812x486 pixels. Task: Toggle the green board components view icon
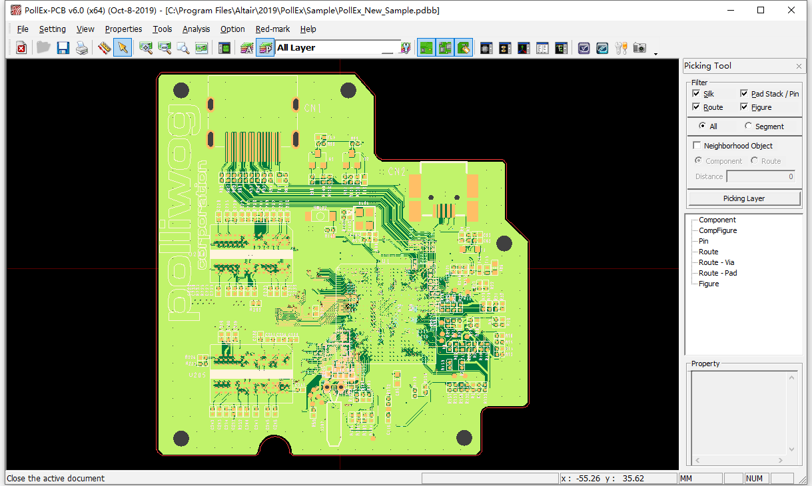coord(445,48)
